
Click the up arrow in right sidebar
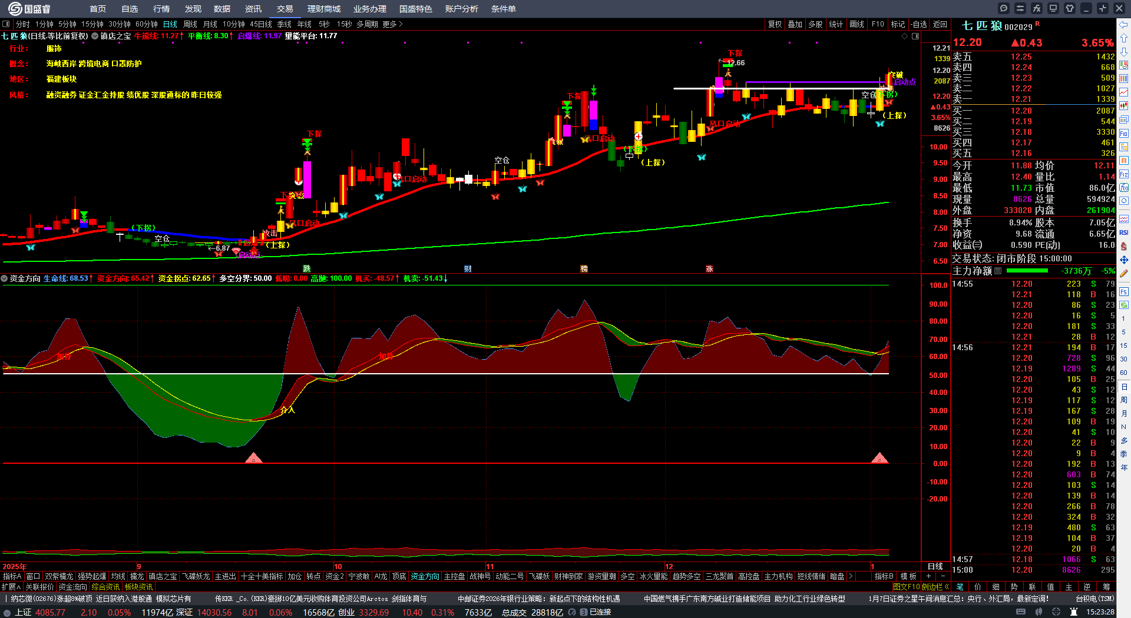pos(1124,38)
